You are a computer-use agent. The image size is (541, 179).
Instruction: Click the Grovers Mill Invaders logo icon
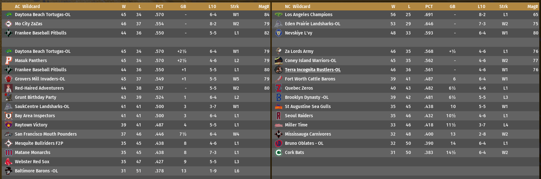9,79
